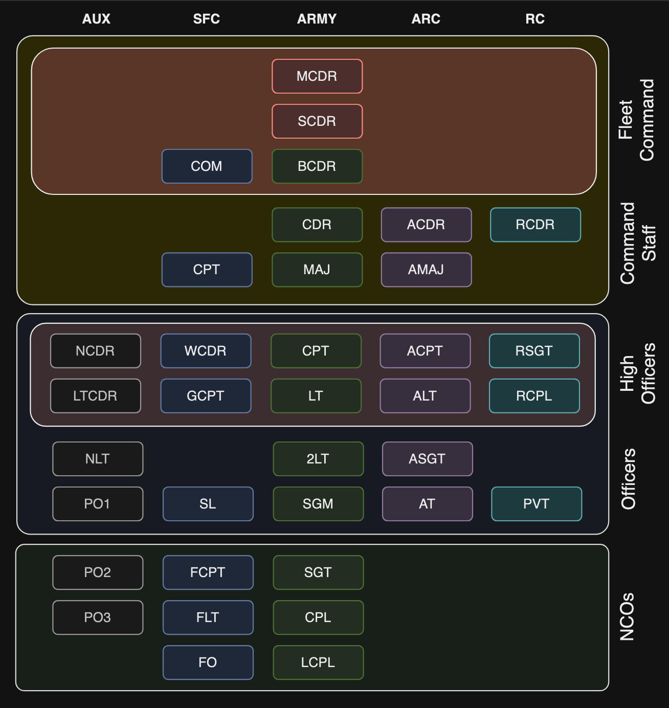Click the ACDR badge
Screen dimensions: 669x708
(426, 225)
